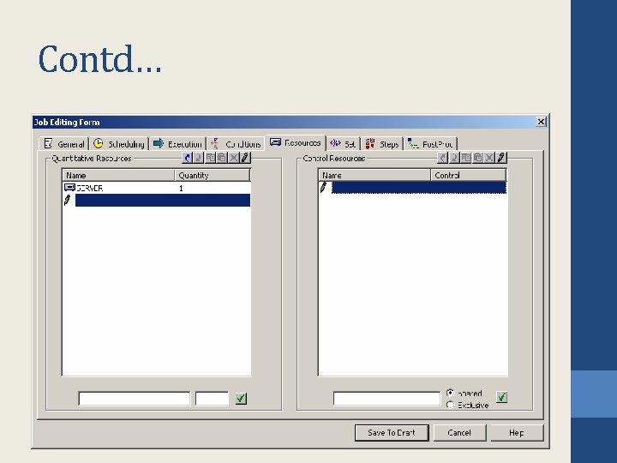Click the Save To Draft button
This screenshot has height=463, width=617.
(392, 433)
